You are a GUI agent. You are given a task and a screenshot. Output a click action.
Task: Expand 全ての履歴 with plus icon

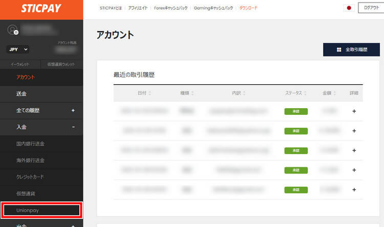click(73, 111)
